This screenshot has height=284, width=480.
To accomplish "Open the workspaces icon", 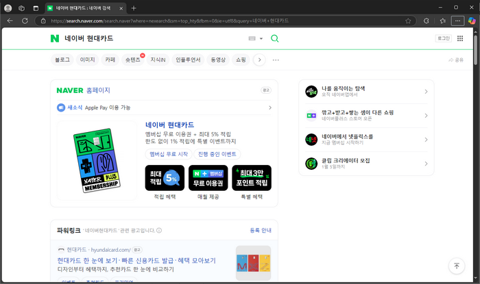I will [x=21, y=8].
